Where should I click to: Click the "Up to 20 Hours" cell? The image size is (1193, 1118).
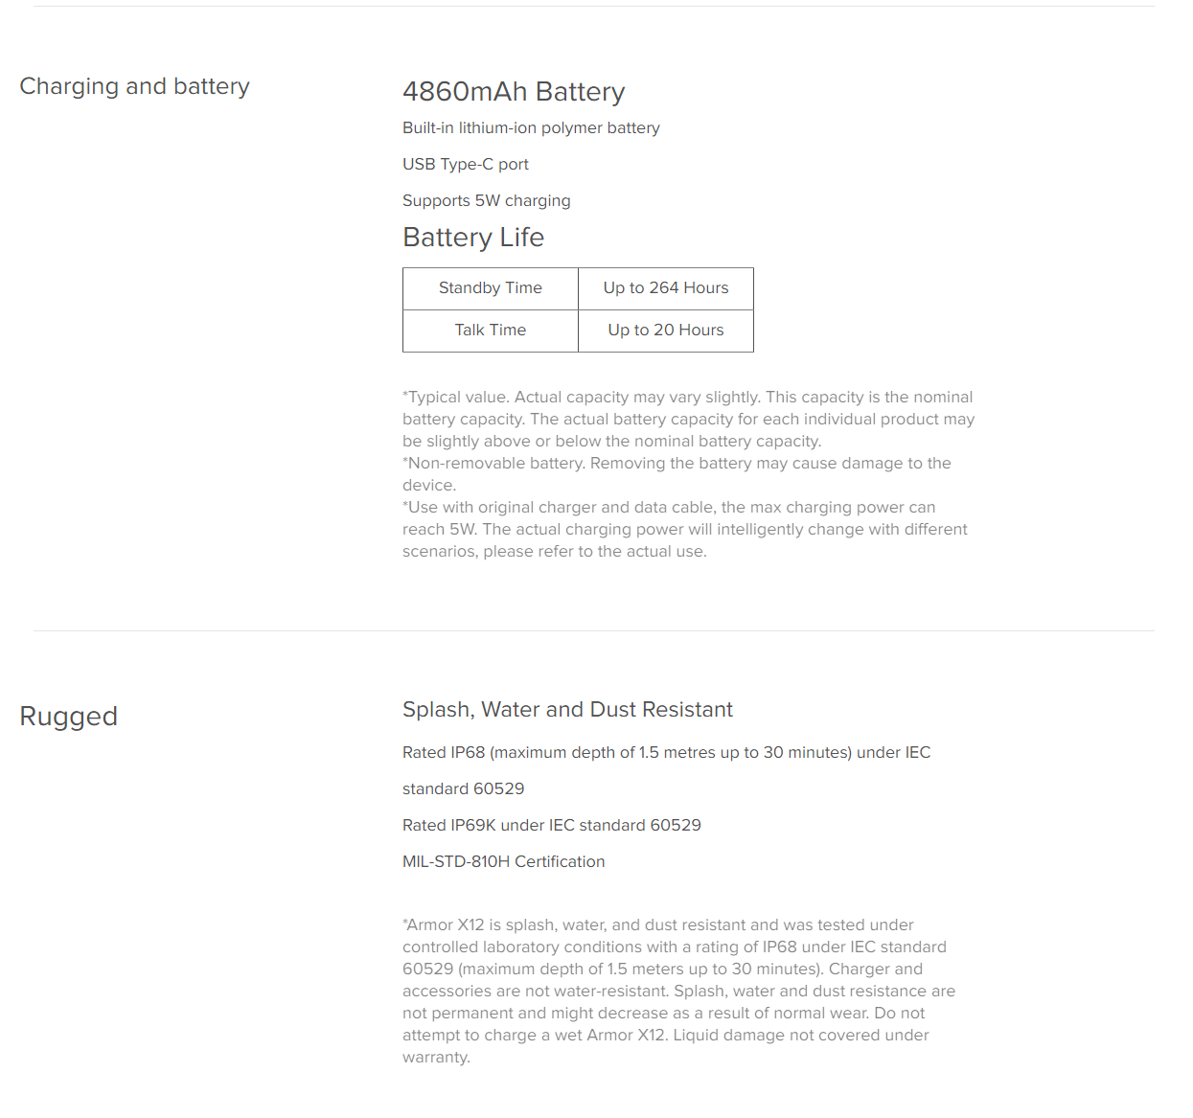point(666,331)
